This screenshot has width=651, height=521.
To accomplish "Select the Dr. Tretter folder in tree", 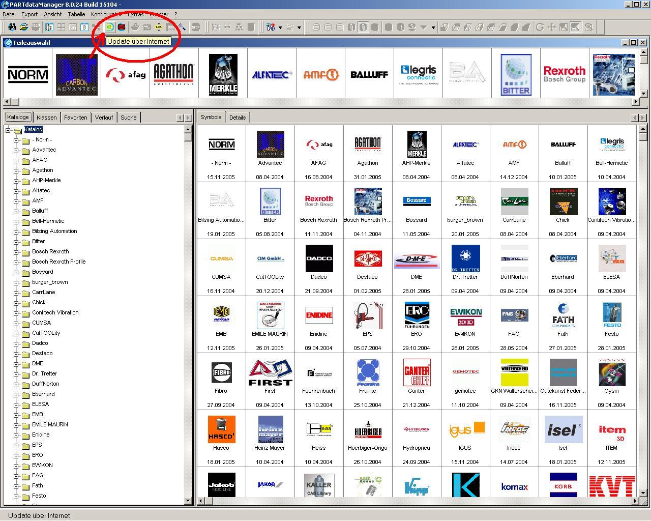I will pyautogui.click(x=45, y=374).
